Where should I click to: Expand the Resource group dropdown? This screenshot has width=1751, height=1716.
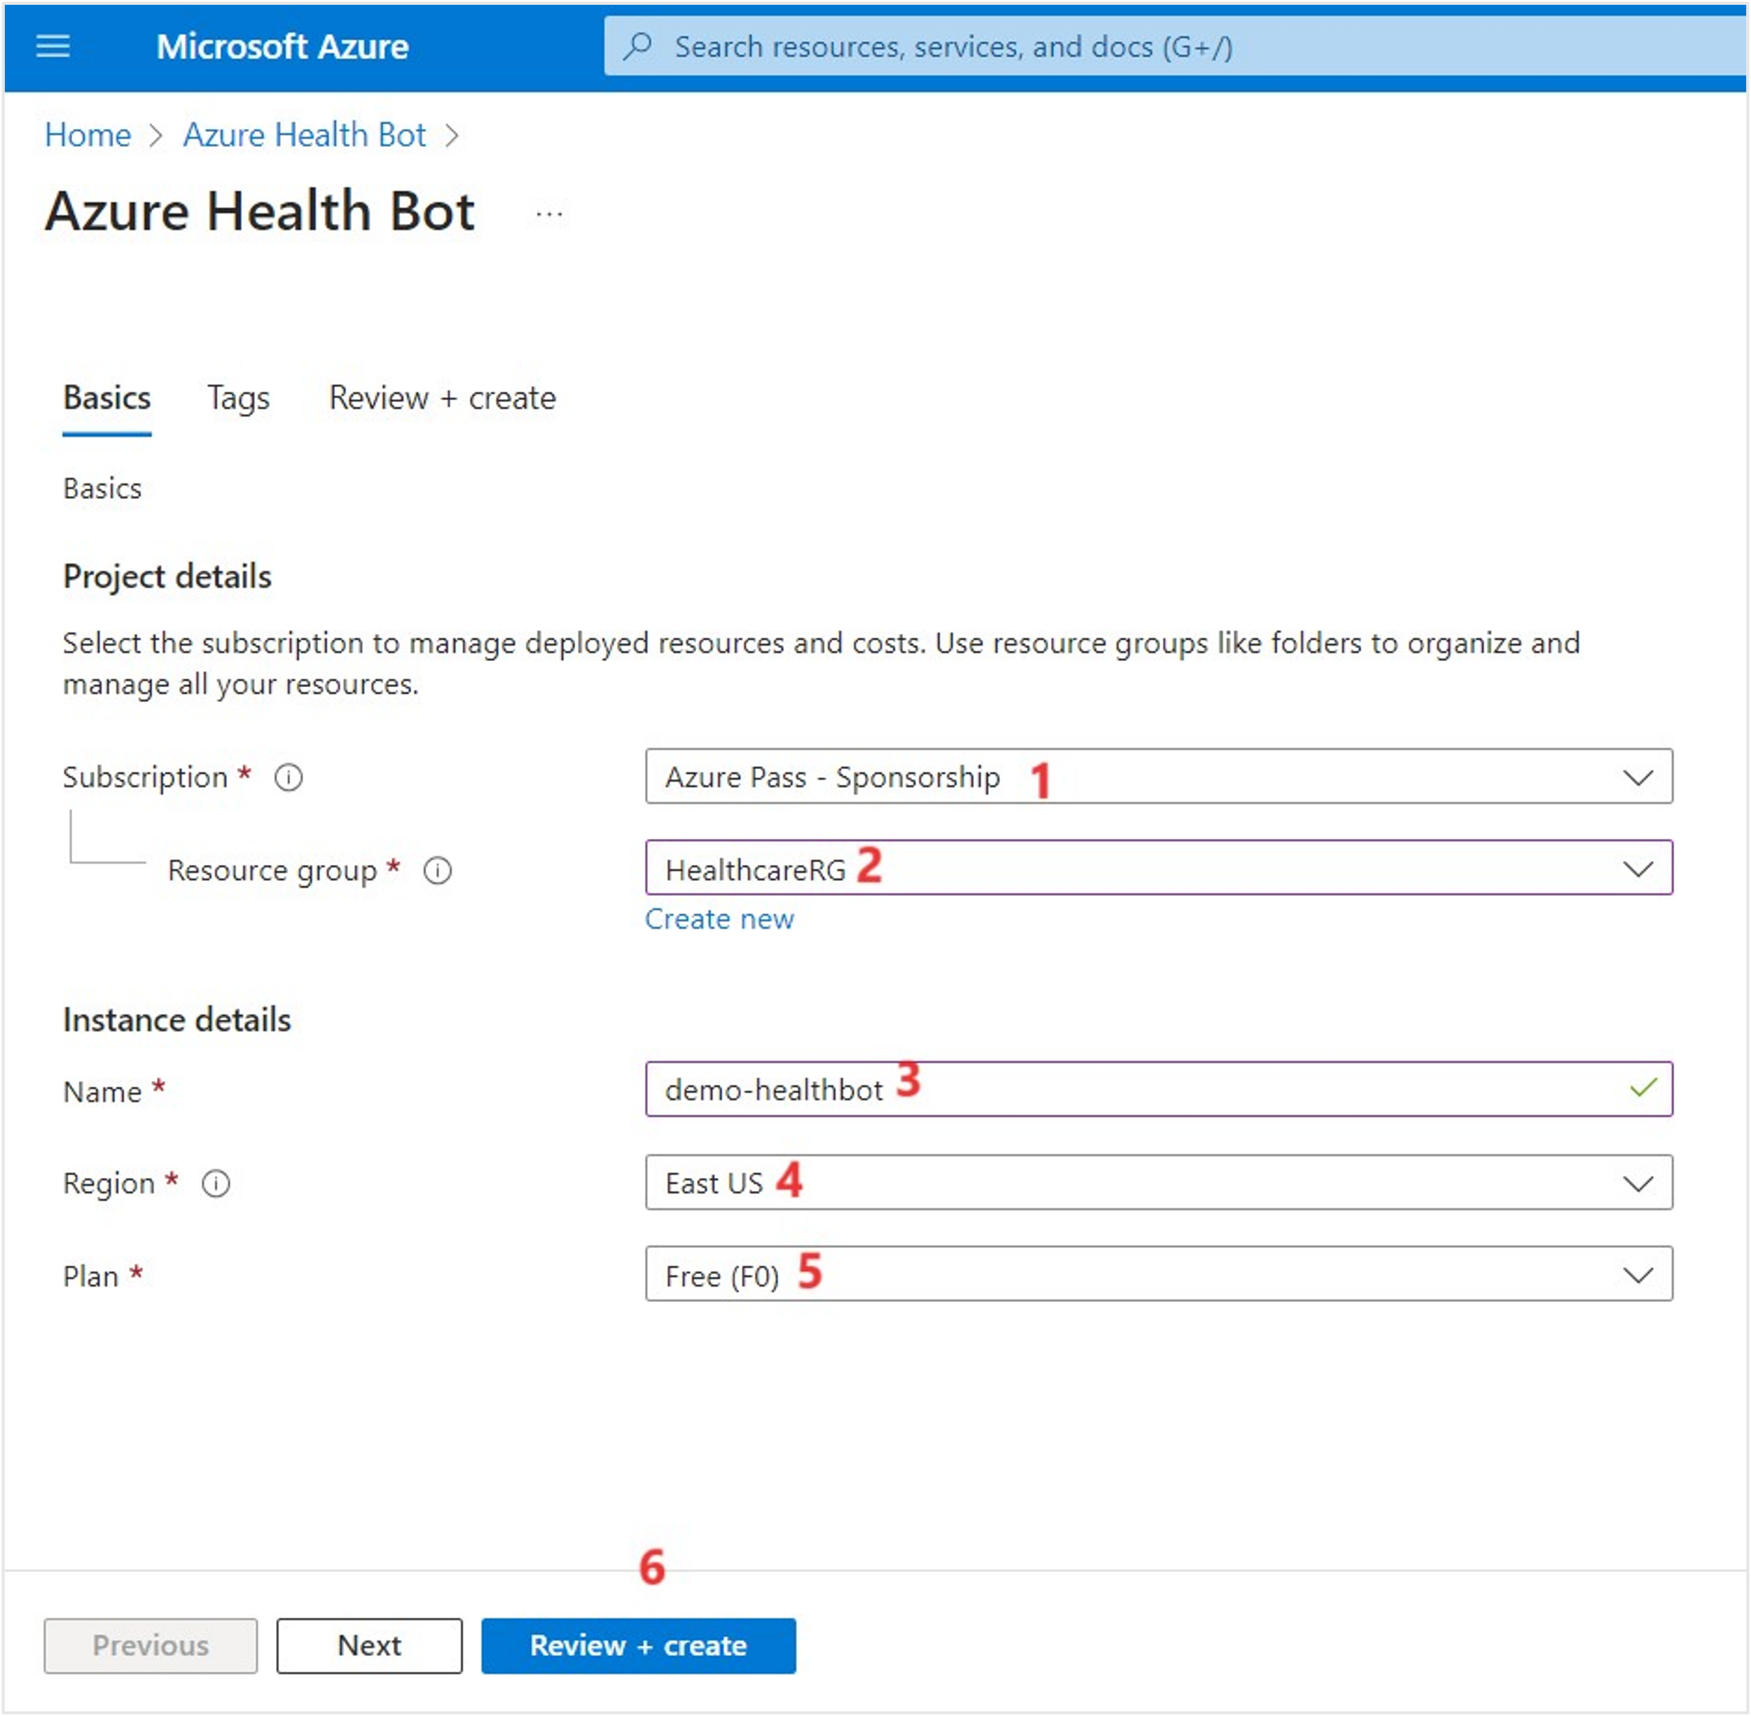1159,868
